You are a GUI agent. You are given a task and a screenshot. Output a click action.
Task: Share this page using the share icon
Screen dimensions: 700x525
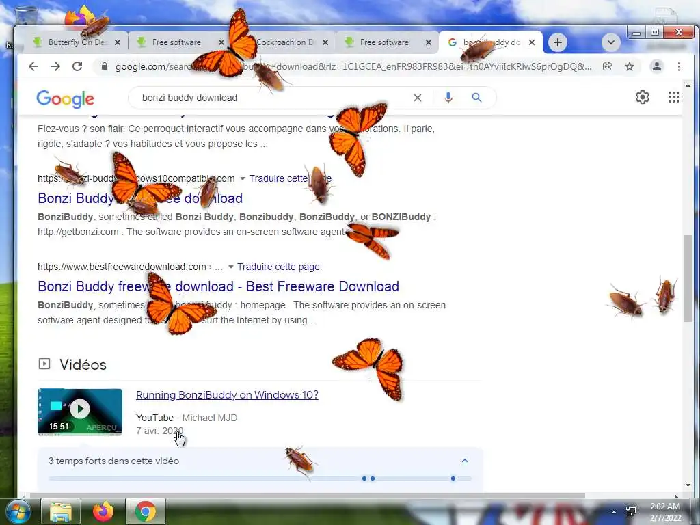(x=607, y=66)
